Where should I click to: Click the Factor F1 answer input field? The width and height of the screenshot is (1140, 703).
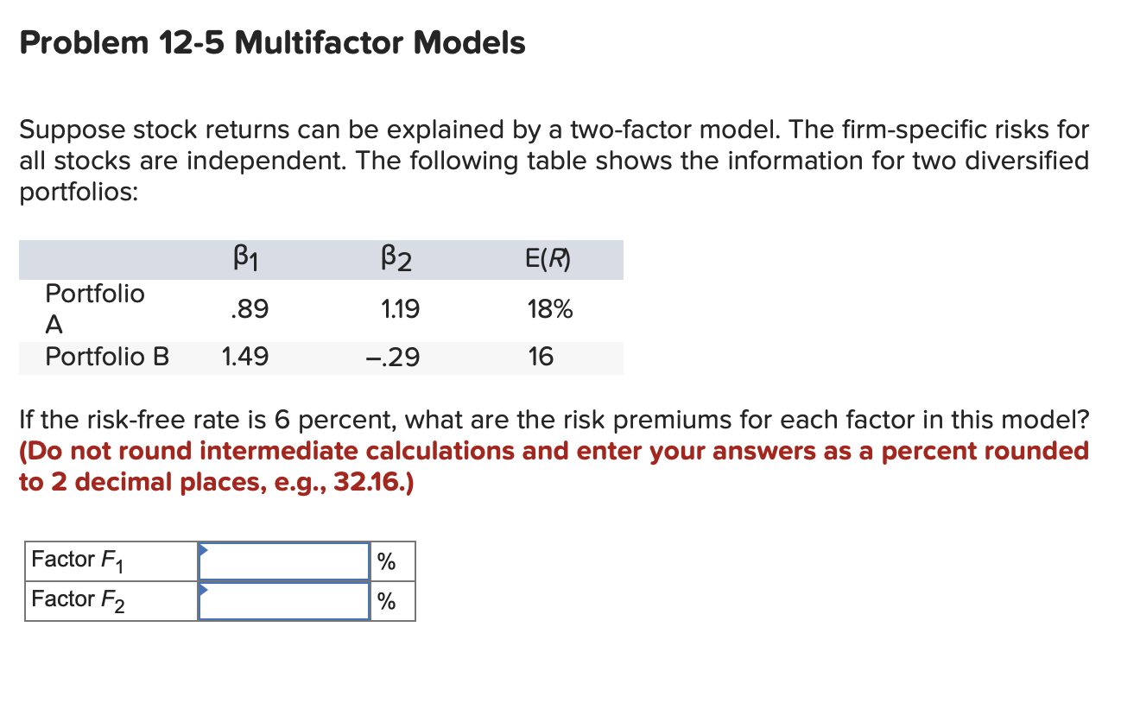pyautogui.click(x=283, y=561)
